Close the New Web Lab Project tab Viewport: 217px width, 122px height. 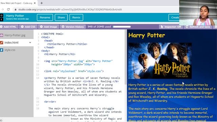[x=35, y=3]
